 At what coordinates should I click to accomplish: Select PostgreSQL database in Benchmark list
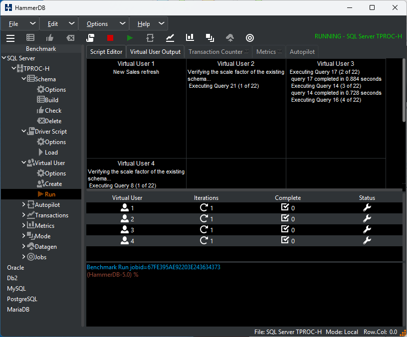tap(22, 299)
